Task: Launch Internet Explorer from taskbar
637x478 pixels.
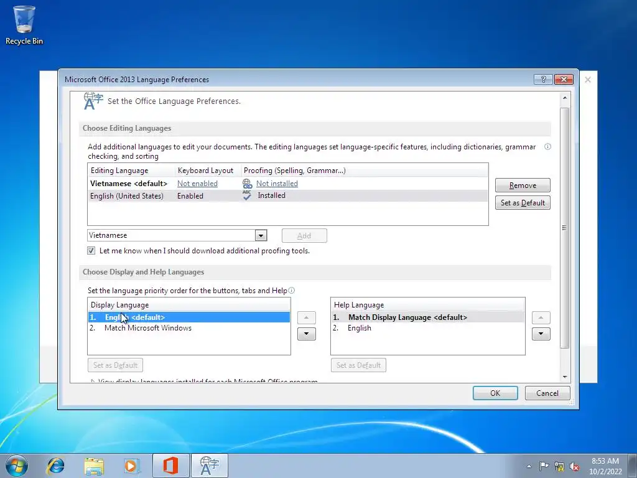Action: tap(55, 466)
